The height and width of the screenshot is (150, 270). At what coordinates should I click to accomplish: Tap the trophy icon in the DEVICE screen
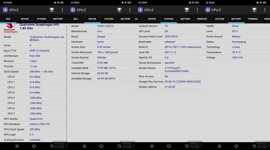(119, 10)
